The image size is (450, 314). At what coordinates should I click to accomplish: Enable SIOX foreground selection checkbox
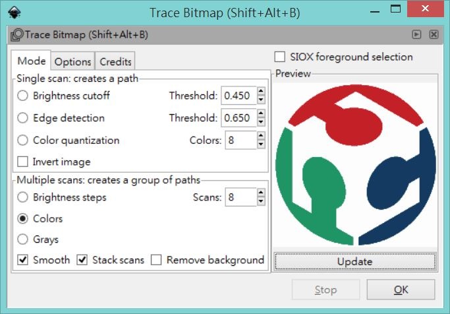[280, 57]
